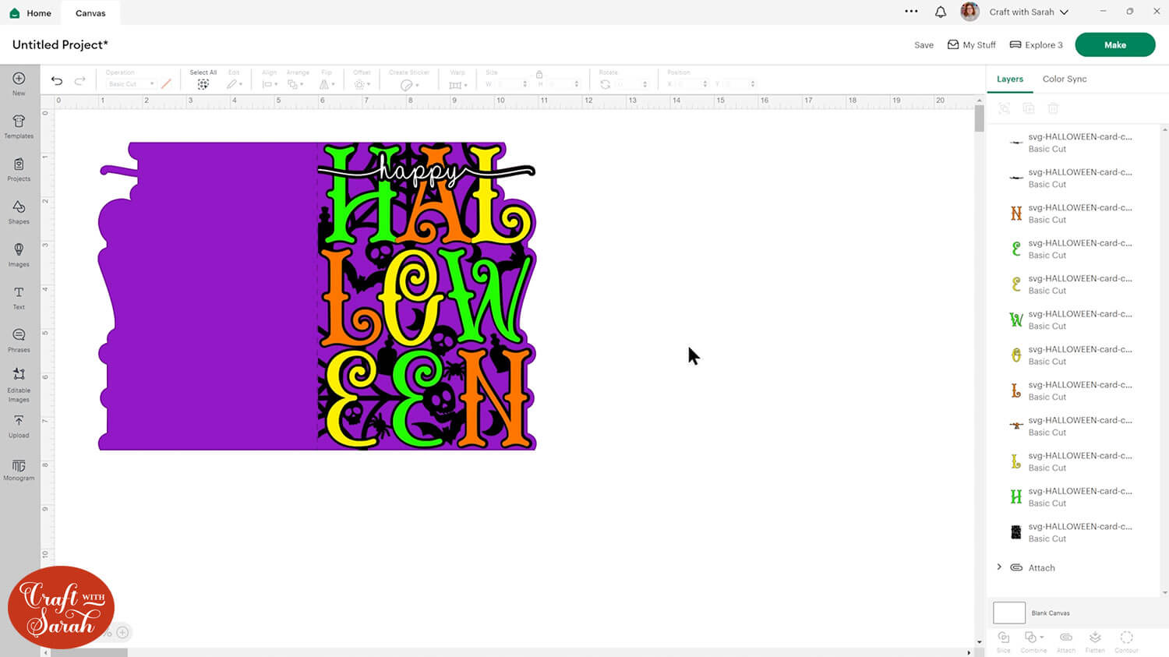Click the Select All icon

(x=203, y=83)
